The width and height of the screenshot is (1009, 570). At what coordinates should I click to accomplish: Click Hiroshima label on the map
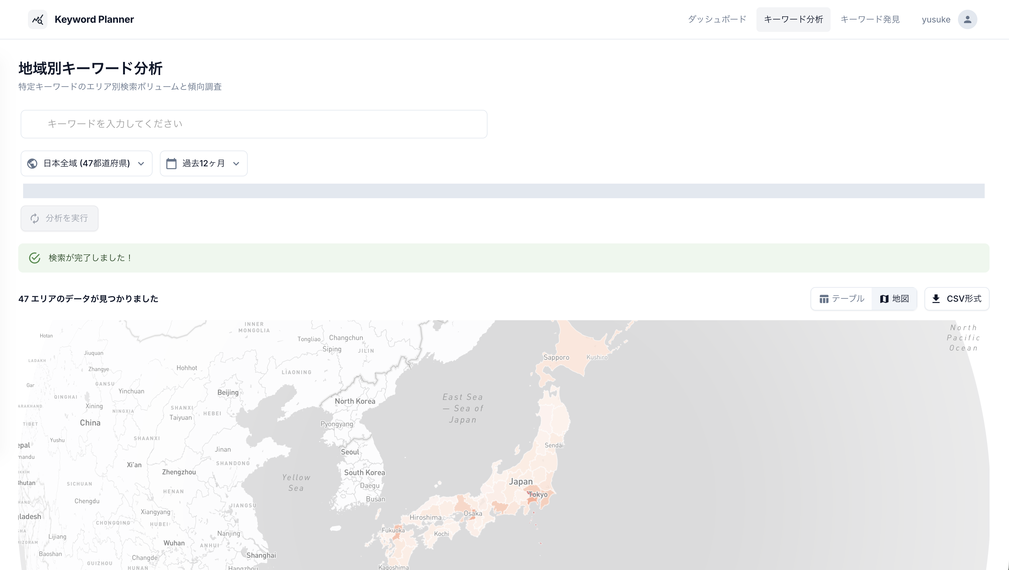point(425,517)
